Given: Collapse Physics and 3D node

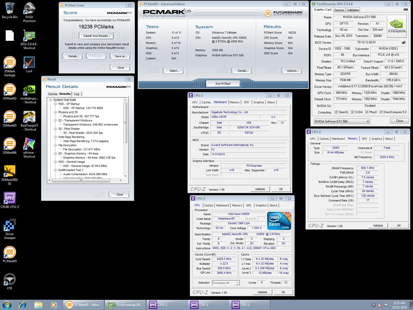Looking at the screenshot, I should 55,112.
